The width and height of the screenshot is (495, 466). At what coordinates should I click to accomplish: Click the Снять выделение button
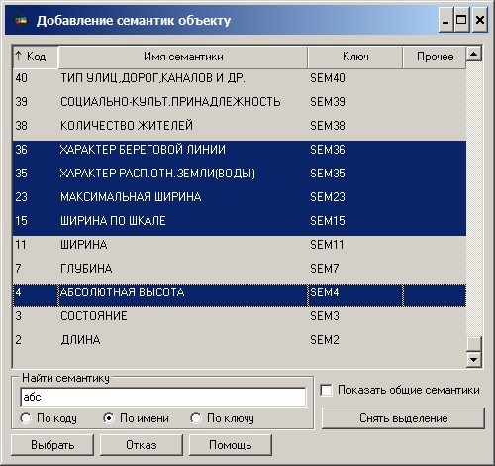[403, 418]
